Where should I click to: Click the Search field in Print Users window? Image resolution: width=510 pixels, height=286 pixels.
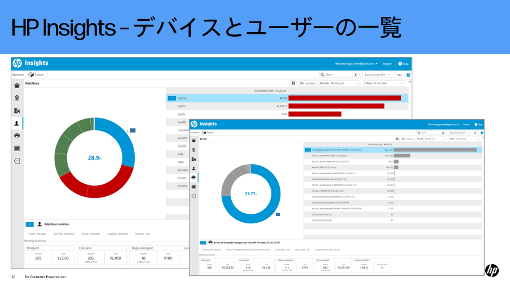336,75
